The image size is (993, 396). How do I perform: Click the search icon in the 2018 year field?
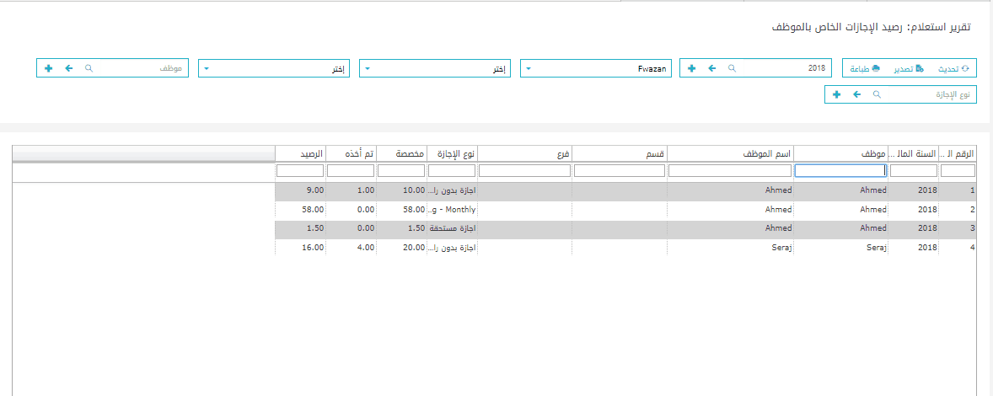[732, 68]
